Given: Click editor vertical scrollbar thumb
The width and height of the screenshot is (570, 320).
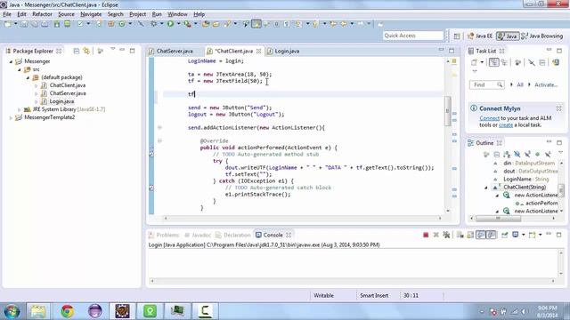Looking at the screenshot, I should (x=448, y=111).
